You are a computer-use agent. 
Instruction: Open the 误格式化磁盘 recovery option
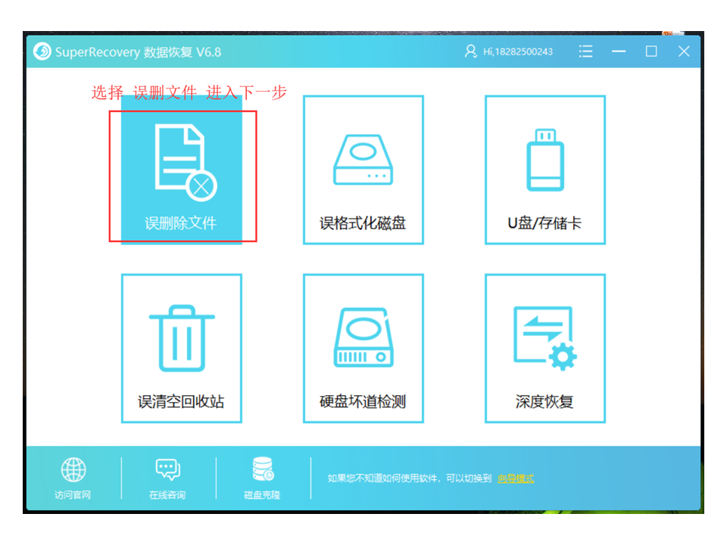click(x=363, y=170)
